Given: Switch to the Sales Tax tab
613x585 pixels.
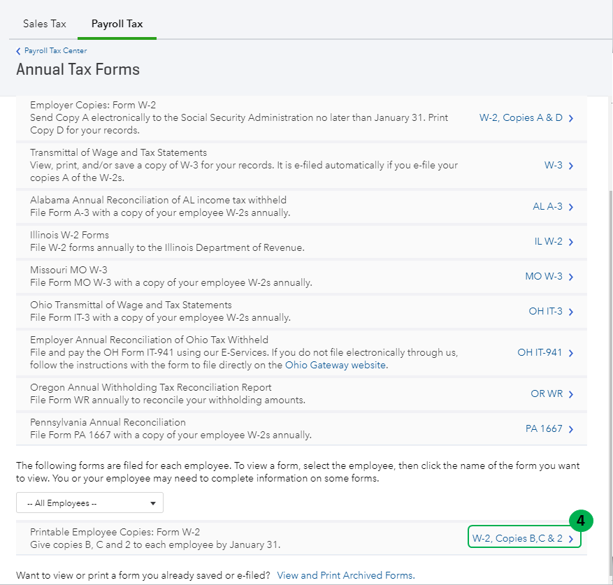Looking at the screenshot, I should 45,24.
